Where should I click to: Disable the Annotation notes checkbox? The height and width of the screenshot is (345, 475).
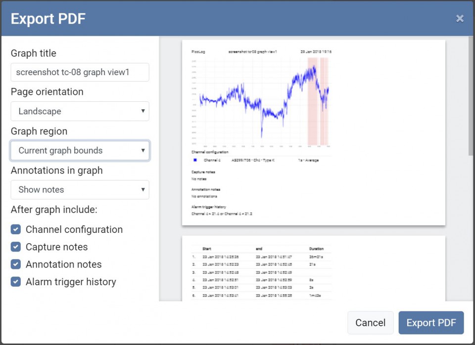(x=16, y=264)
